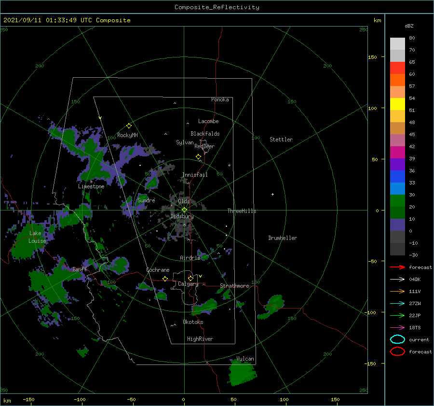Click the Blackfalds city label
The image size is (434, 406).
(x=205, y=134)
